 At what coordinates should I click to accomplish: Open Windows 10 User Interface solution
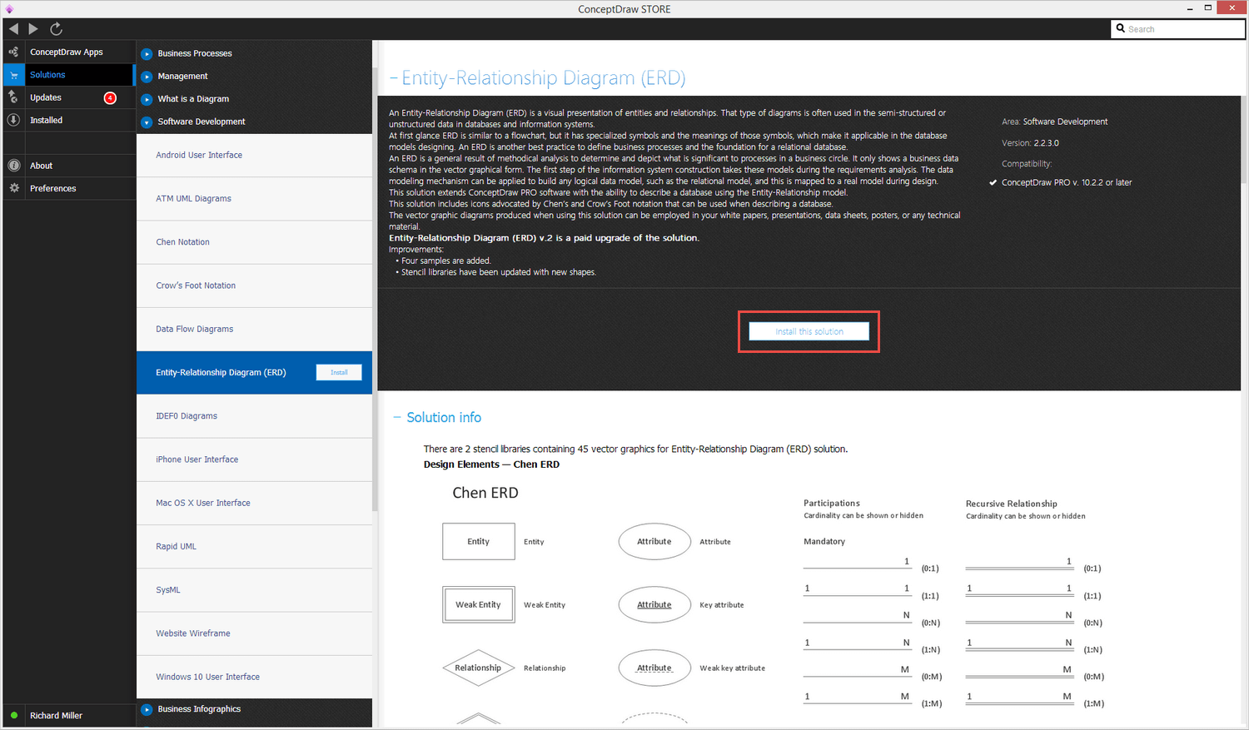coord(254,677)
